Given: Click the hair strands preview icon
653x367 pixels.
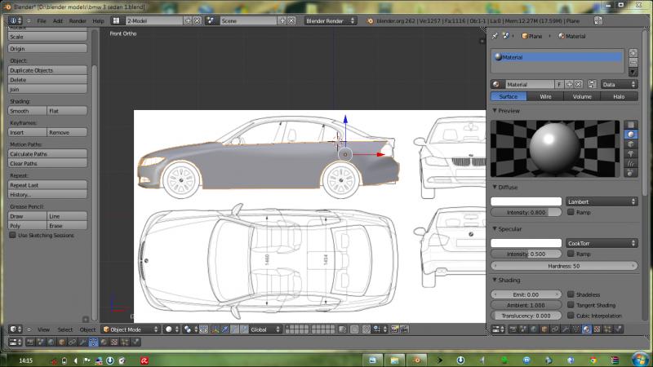Looking at the screenshot, I should coord(630,162).
